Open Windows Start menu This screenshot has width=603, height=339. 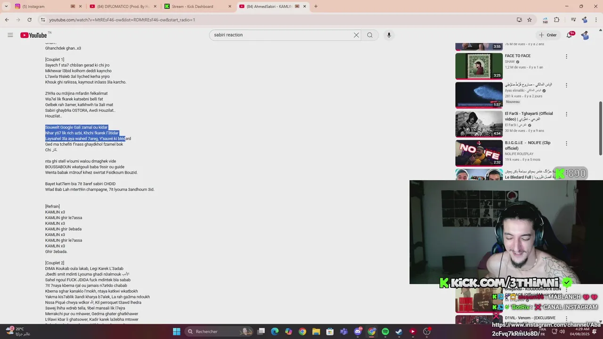pyautogui.click(x=176, y=331)
